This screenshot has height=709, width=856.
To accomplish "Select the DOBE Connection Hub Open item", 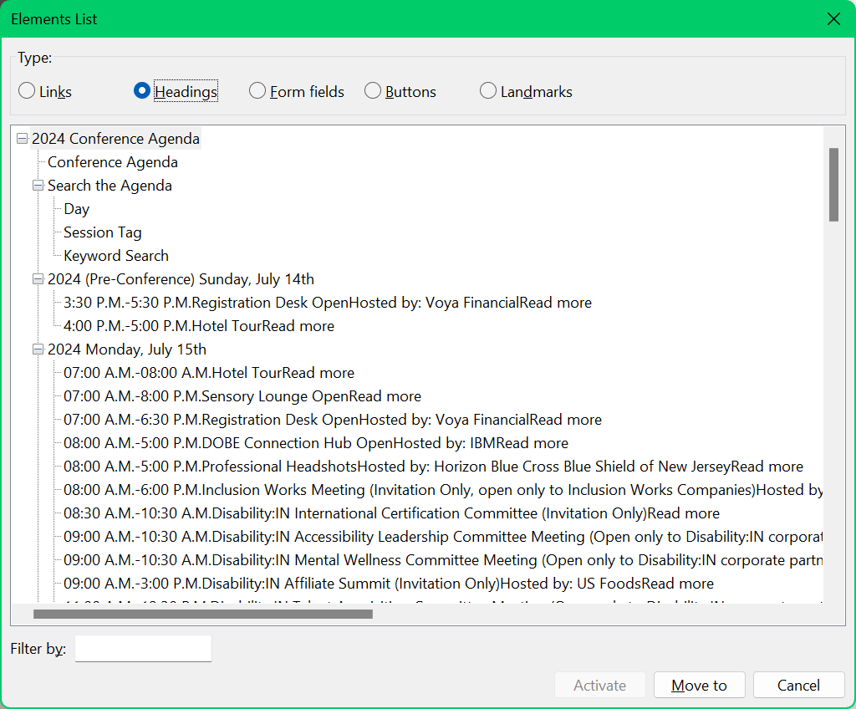I will point(315,443).
